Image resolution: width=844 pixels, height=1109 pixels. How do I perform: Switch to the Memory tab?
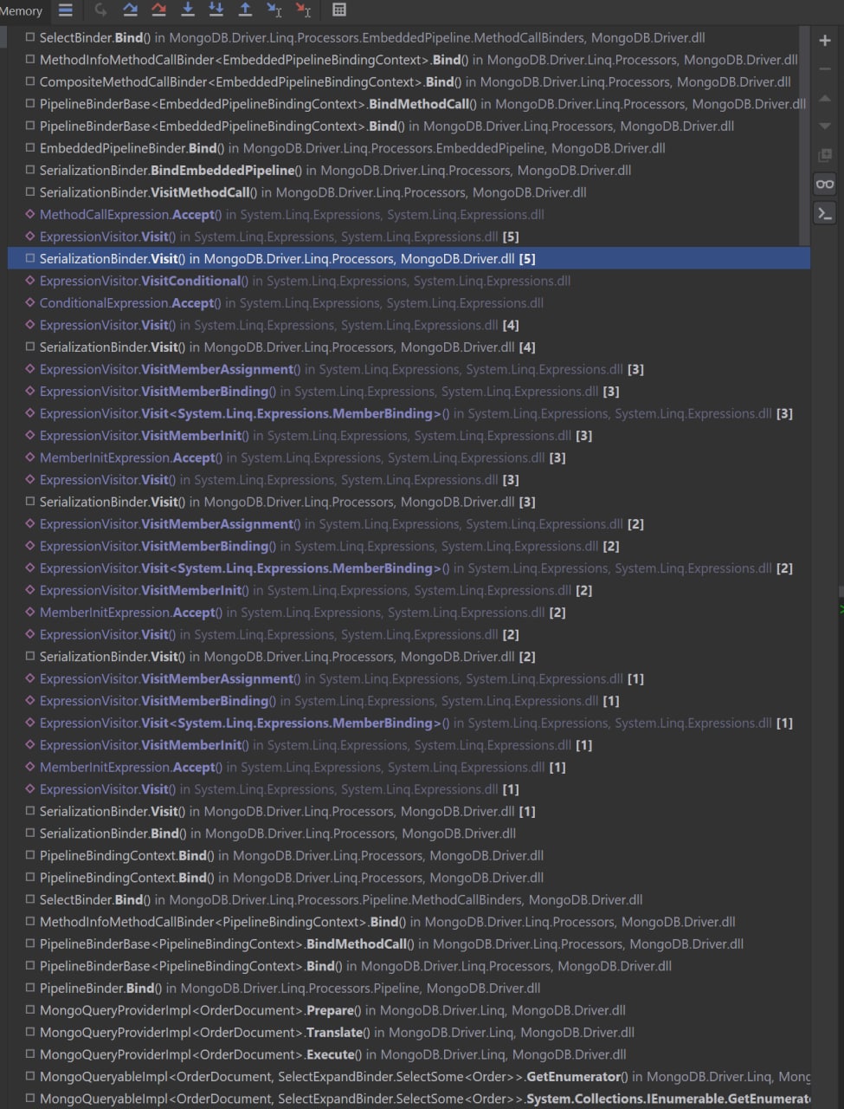(x=22, y=10)
